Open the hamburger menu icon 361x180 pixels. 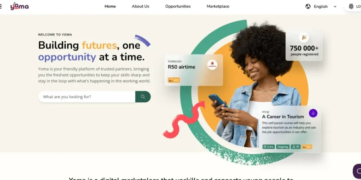tap(1, 6)
